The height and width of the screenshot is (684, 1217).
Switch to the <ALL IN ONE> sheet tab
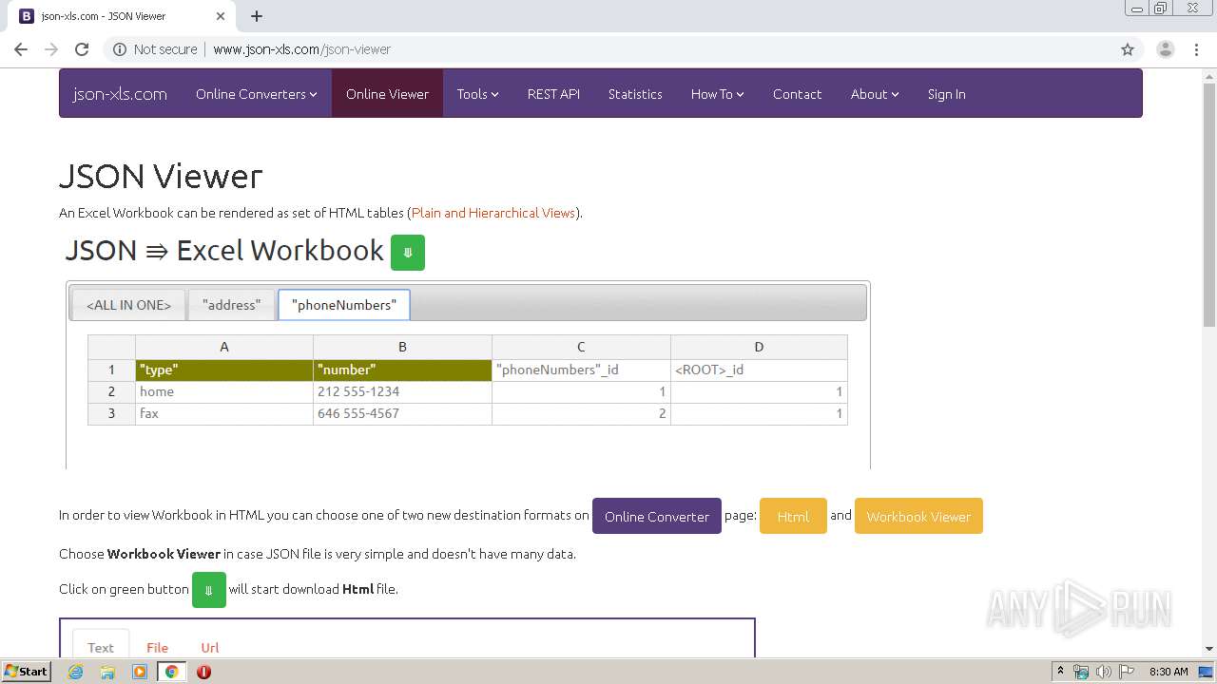[x=128, y=305]
